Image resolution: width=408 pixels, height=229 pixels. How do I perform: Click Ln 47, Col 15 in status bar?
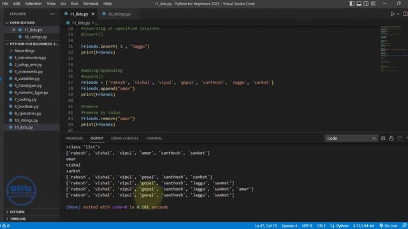click(x=266, y=226)
